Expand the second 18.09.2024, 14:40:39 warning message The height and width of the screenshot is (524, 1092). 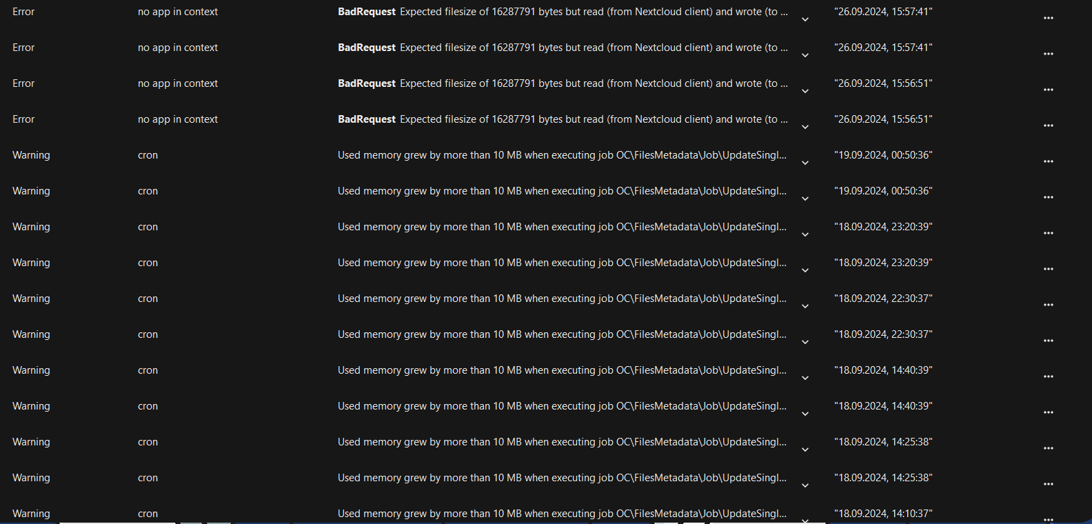click(x=805, y=414)
